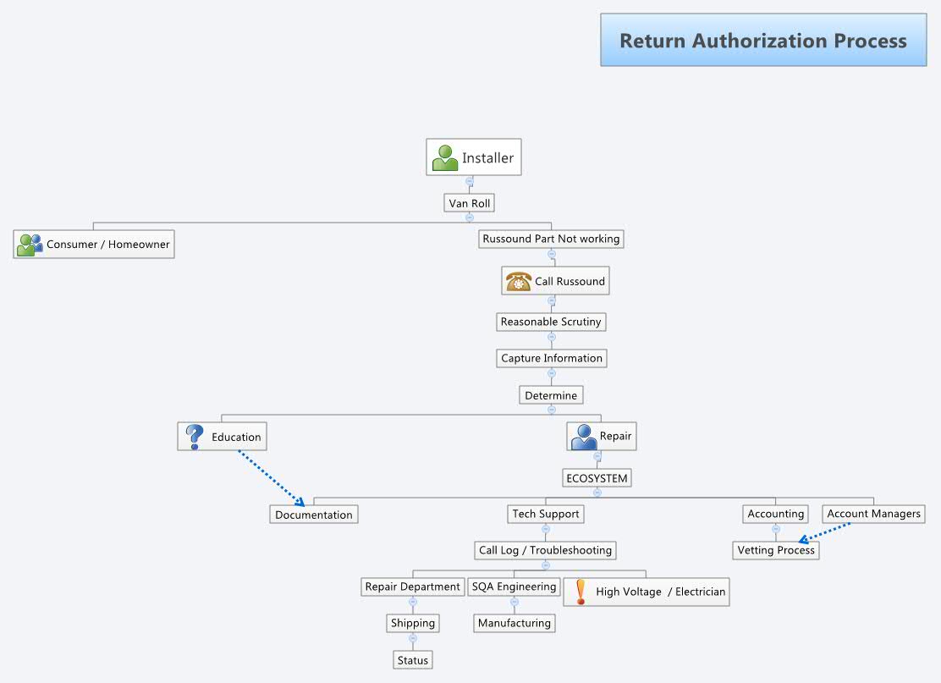Click the High Voltage exclamation warning icon

click(x=580, y=591)
